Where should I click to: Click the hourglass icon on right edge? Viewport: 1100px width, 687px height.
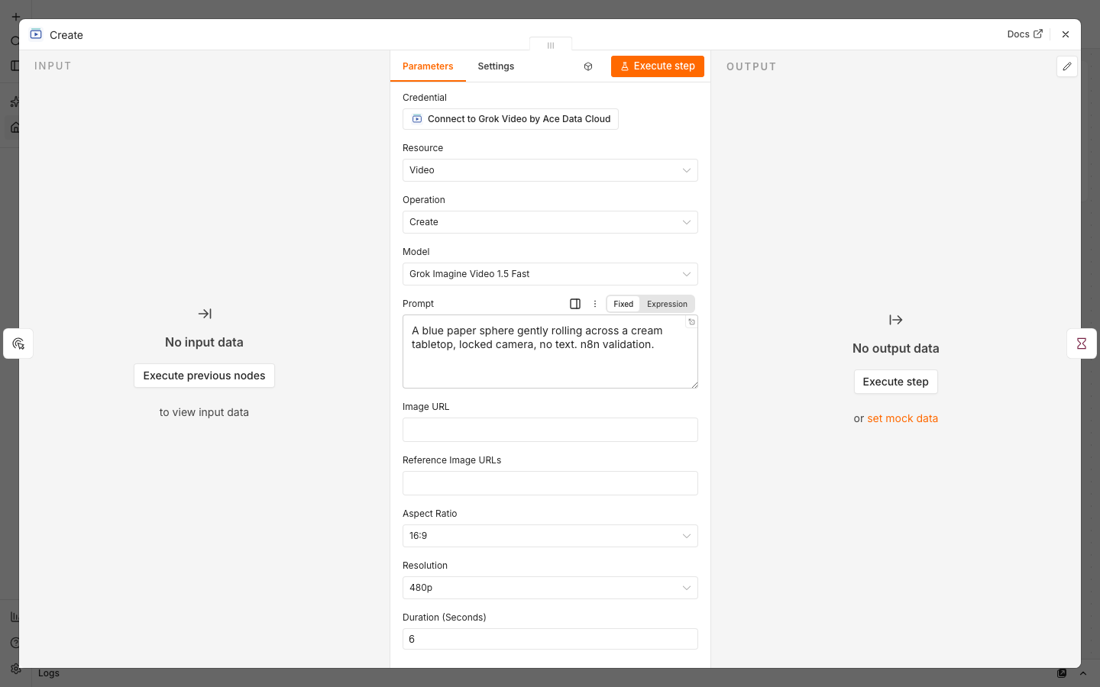pos(1082,343)
